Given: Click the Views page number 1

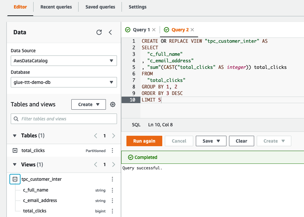Looking at the screenshot, I should point(105,164).
